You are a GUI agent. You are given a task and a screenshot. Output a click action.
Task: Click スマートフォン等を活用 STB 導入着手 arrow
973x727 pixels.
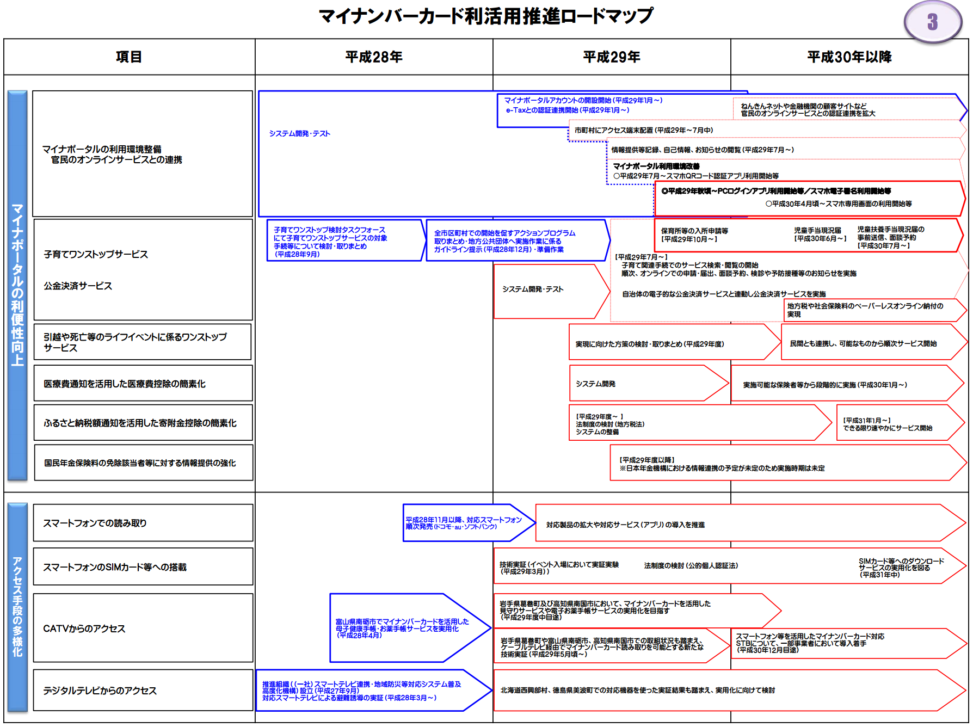pos(848,643)
